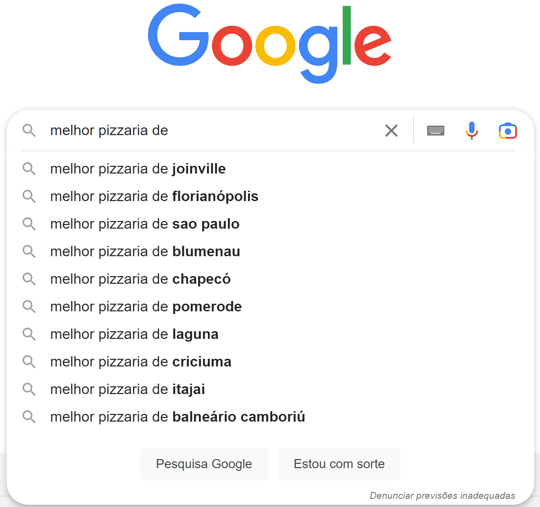
Task: Open Google Lens camera search
Action: (x=507, y=131)
